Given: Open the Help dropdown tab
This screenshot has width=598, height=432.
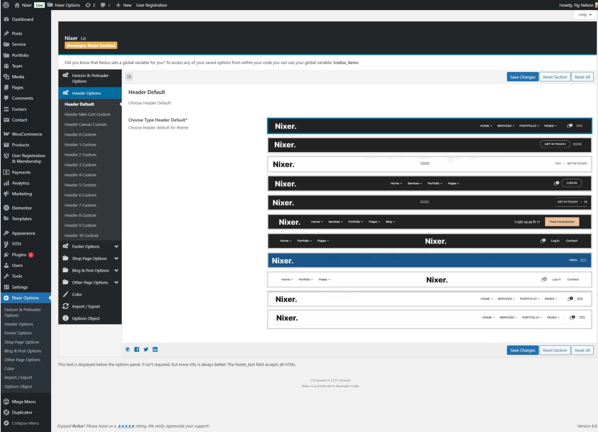Looking at the screenshot, I should pyautogui.click(x=585, y=15).
